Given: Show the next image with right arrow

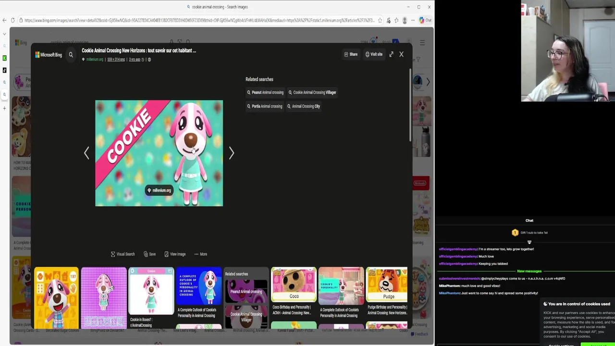Looking at the screenshot, I should pyautogui.click(x=232, y=153).
